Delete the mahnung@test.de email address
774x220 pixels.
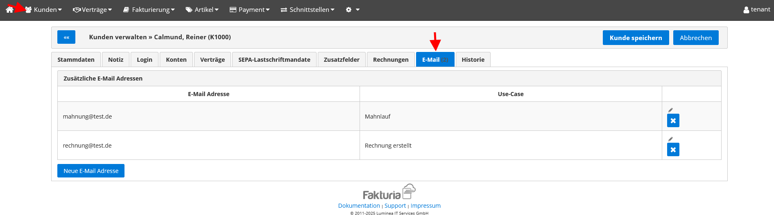tap(673, 121)
